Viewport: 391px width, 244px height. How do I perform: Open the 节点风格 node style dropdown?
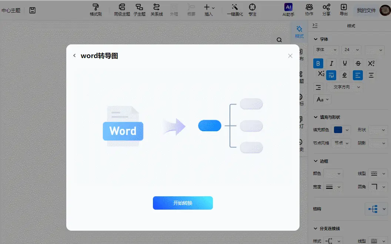coord(341,143)
